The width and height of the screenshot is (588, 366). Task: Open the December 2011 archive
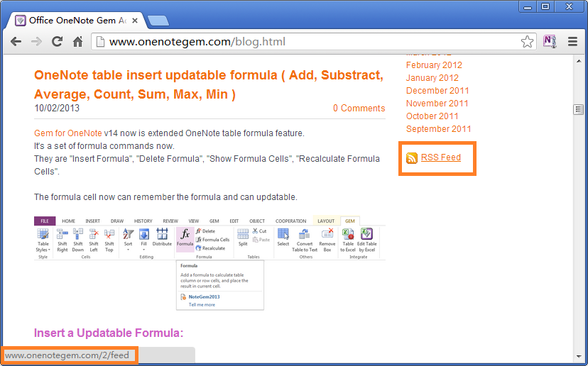(437, 91)
